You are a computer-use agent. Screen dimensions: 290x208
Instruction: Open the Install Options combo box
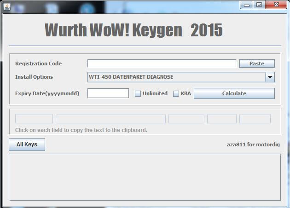click(x=181, y=77)
